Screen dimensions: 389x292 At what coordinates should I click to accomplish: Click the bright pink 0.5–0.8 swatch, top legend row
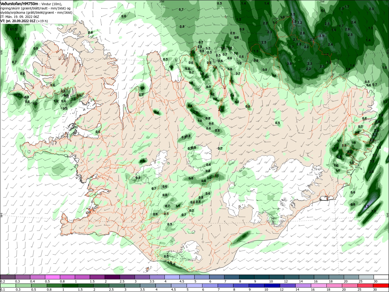pyautogui.click(x=53, y=277)
